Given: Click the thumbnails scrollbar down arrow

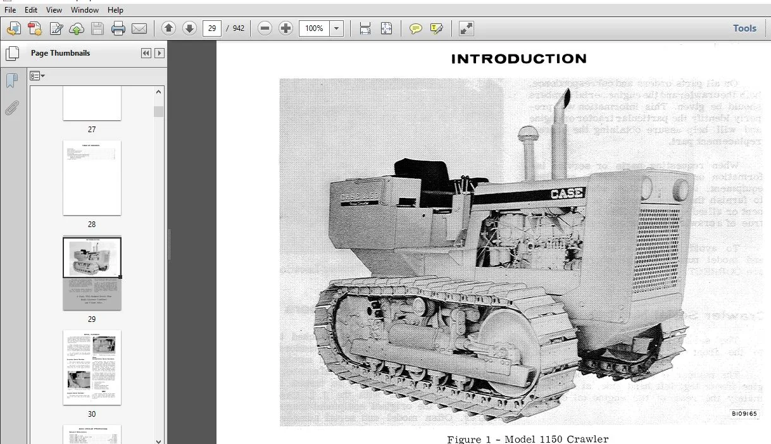Looking at the screenshot, I should [158, 441].
